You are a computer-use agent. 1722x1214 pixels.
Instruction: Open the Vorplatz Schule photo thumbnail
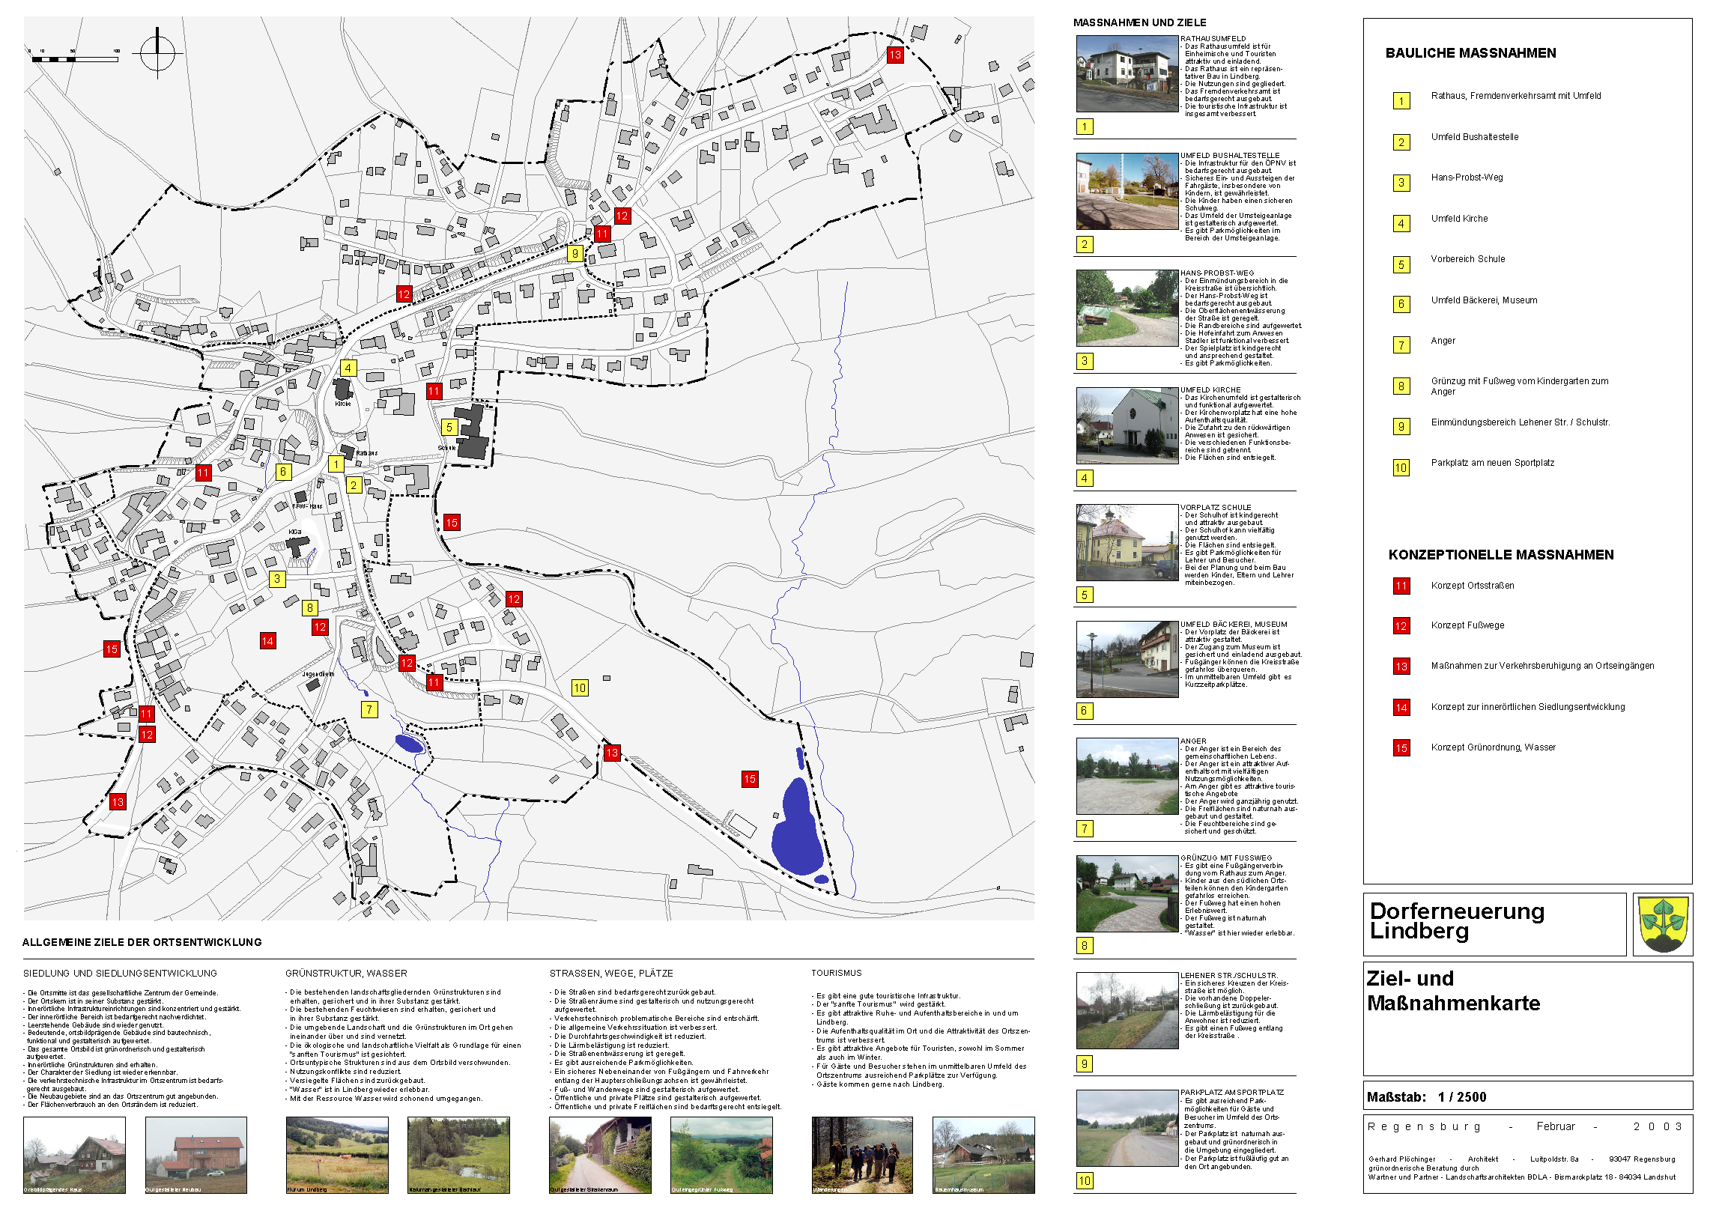click(1127, 542)
